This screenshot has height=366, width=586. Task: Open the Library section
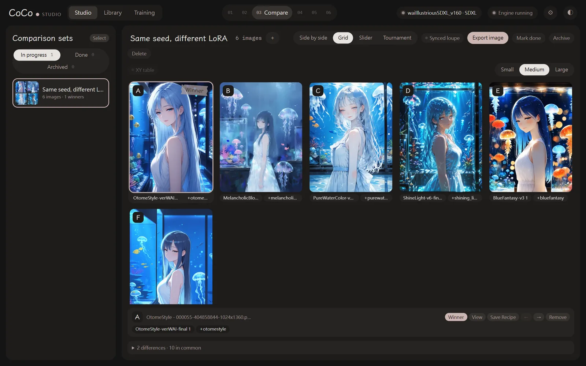coord(113,12)
